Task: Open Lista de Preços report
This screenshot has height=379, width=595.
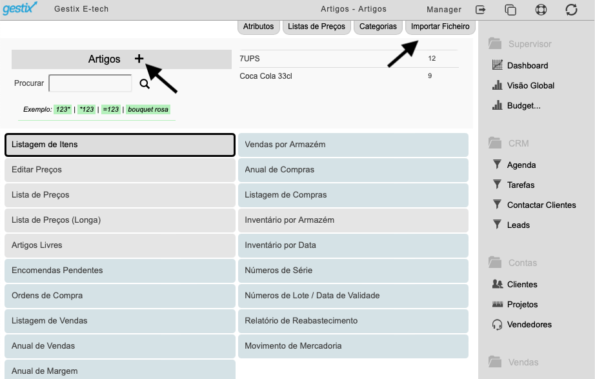Action: click(x=120, y=195)
